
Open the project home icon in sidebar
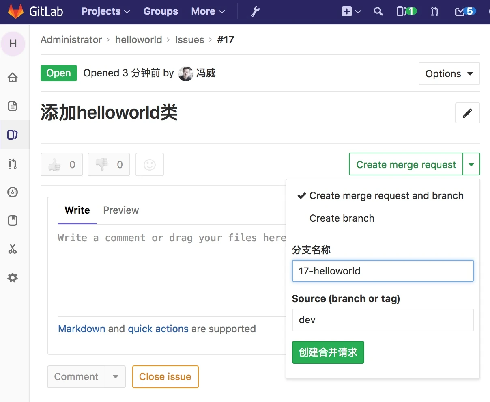pos(13,78)
